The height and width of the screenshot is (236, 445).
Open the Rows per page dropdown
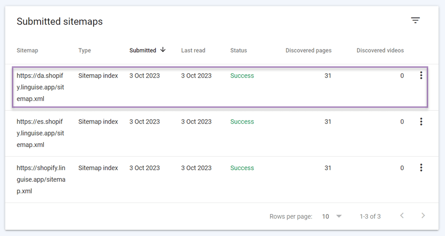[331, 216]
